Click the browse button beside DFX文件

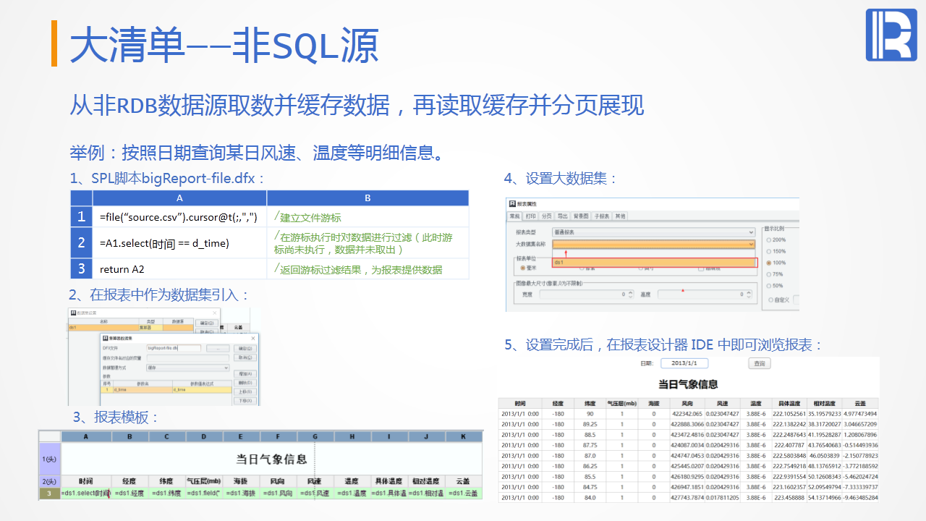(x=217, y=348)
